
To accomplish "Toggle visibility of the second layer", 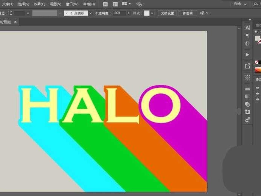I will pyautogui.click(x=258, y=93).
